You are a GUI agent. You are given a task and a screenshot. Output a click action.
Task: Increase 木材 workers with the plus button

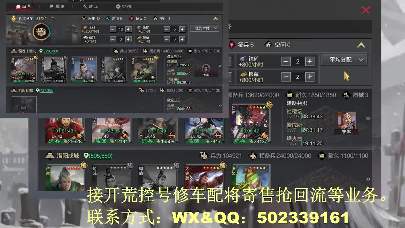click(x=128, y=29)
